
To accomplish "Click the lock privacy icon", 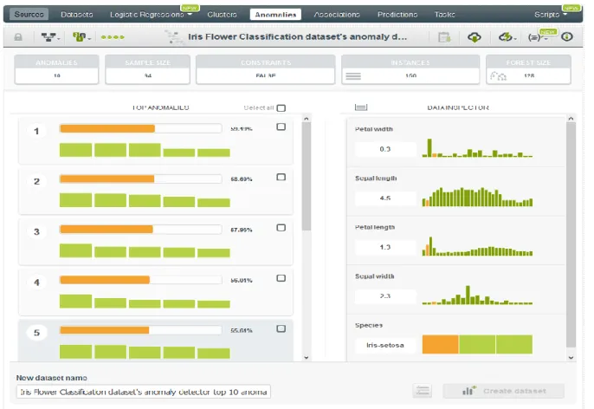I will pyautogui.click(x=18, y=37).
